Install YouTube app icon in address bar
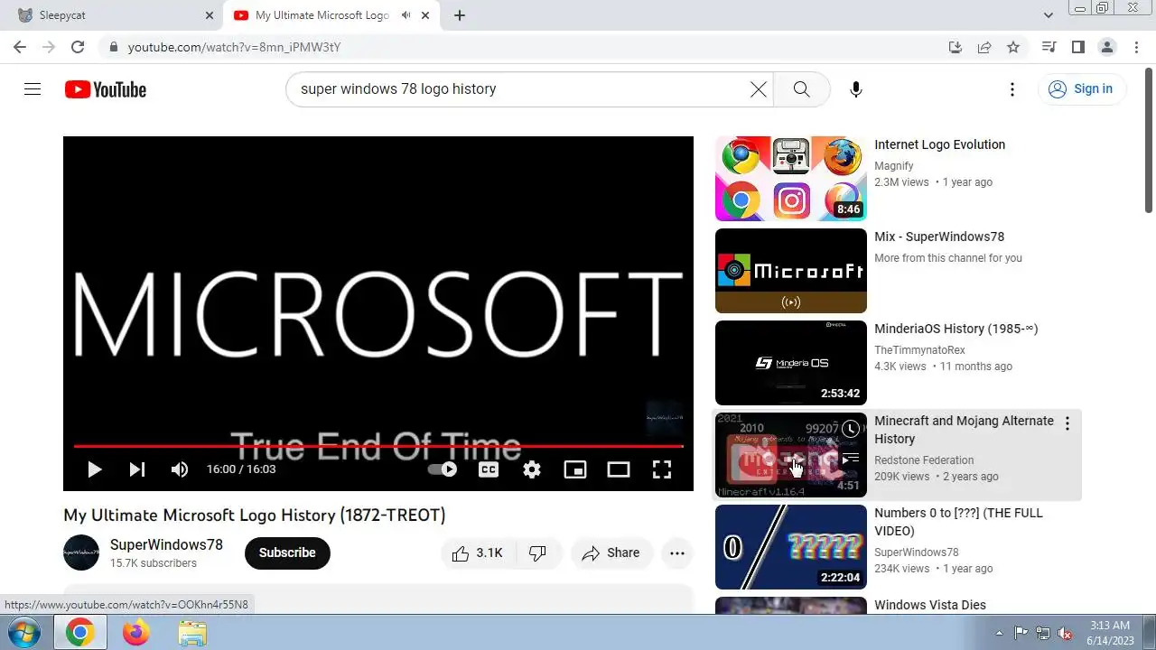This screenshot has height=650, width=1156. pyautogui.click(x=956, y=47)
